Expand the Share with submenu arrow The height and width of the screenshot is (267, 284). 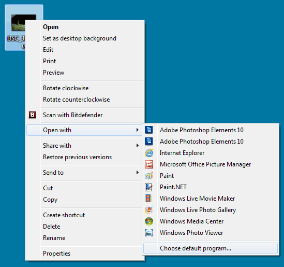point(138,146)
